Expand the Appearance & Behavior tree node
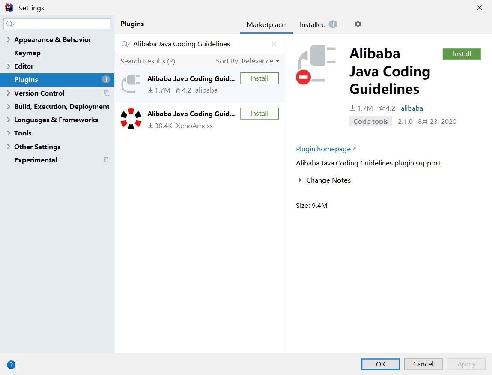The width and height of the screenshot is (492, 375). 9,39
